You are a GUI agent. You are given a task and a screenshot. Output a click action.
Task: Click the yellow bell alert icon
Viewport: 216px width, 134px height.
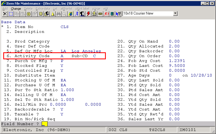click(53, 14)
